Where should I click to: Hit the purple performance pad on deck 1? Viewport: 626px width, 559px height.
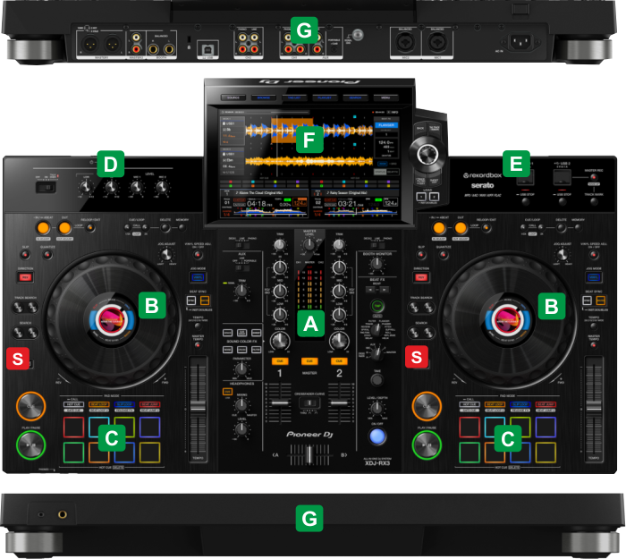click(150, 428)
